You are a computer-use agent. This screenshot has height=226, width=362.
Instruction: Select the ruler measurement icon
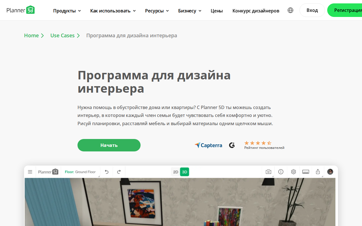point(306,172)
